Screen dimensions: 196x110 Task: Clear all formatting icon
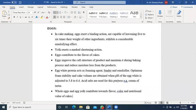49,13
